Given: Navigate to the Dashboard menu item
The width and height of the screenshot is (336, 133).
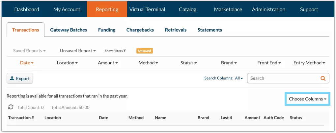Looking at the screenshot, I should coord(27,9).
